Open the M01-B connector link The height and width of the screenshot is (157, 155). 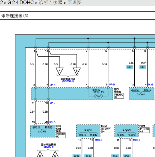point(137,140)
